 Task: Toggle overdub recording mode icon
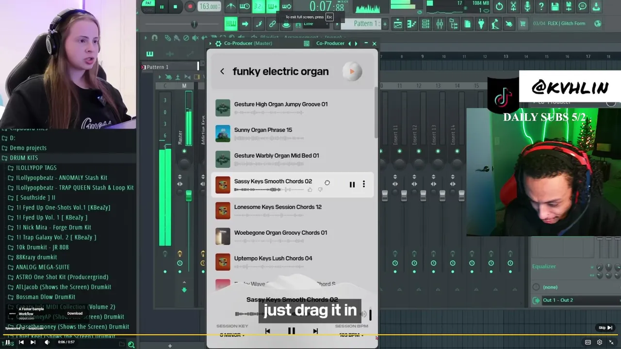point(272,6)
